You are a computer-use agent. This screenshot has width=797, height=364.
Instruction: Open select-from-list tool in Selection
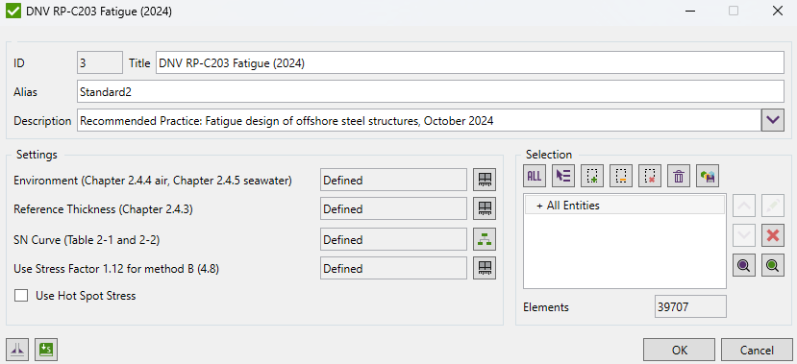click(x=563, y=176)
